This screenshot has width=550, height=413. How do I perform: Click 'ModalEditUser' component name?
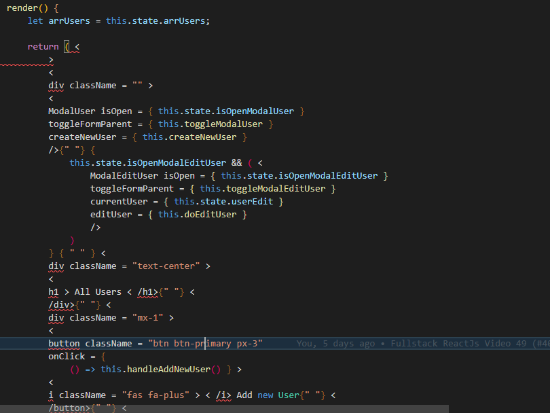tap(124, 176)
